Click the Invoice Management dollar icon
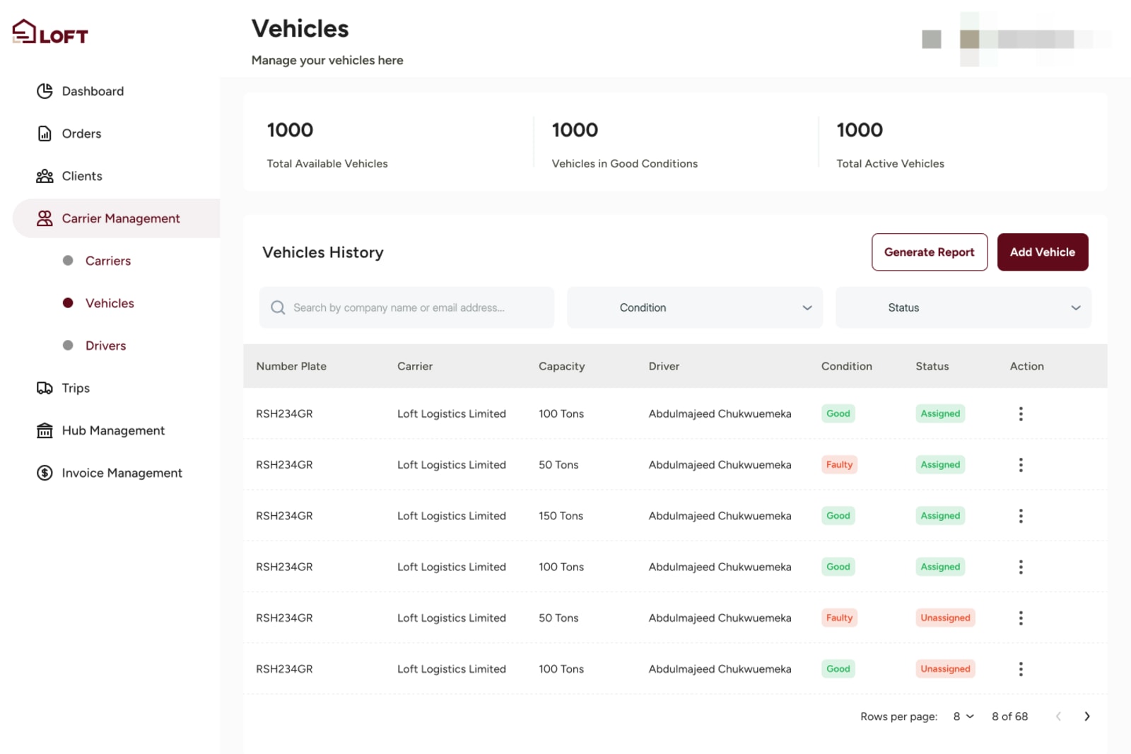The height and width of the screenshot is (754, 1131). click(45, 473)
